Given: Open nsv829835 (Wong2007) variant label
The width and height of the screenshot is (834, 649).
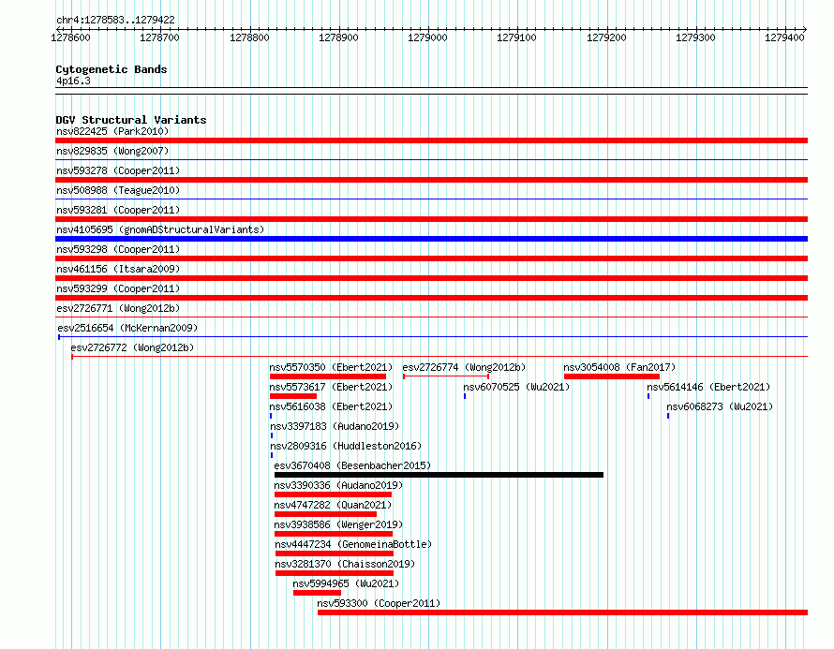Looking at the screenshot, I should 112,151.
